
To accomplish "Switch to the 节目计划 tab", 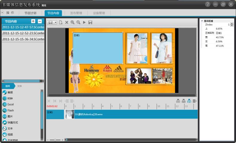I will point(30,13).
